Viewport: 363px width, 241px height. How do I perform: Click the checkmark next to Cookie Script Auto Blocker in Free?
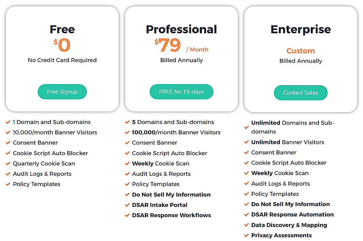coord(8,153)
